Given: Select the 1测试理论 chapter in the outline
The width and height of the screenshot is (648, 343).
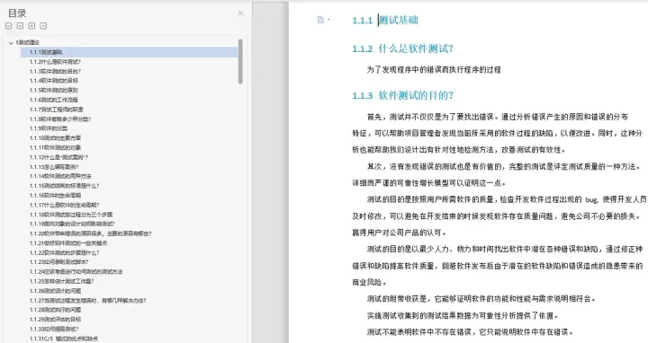Looking at the screenshot, I should 28,42.
